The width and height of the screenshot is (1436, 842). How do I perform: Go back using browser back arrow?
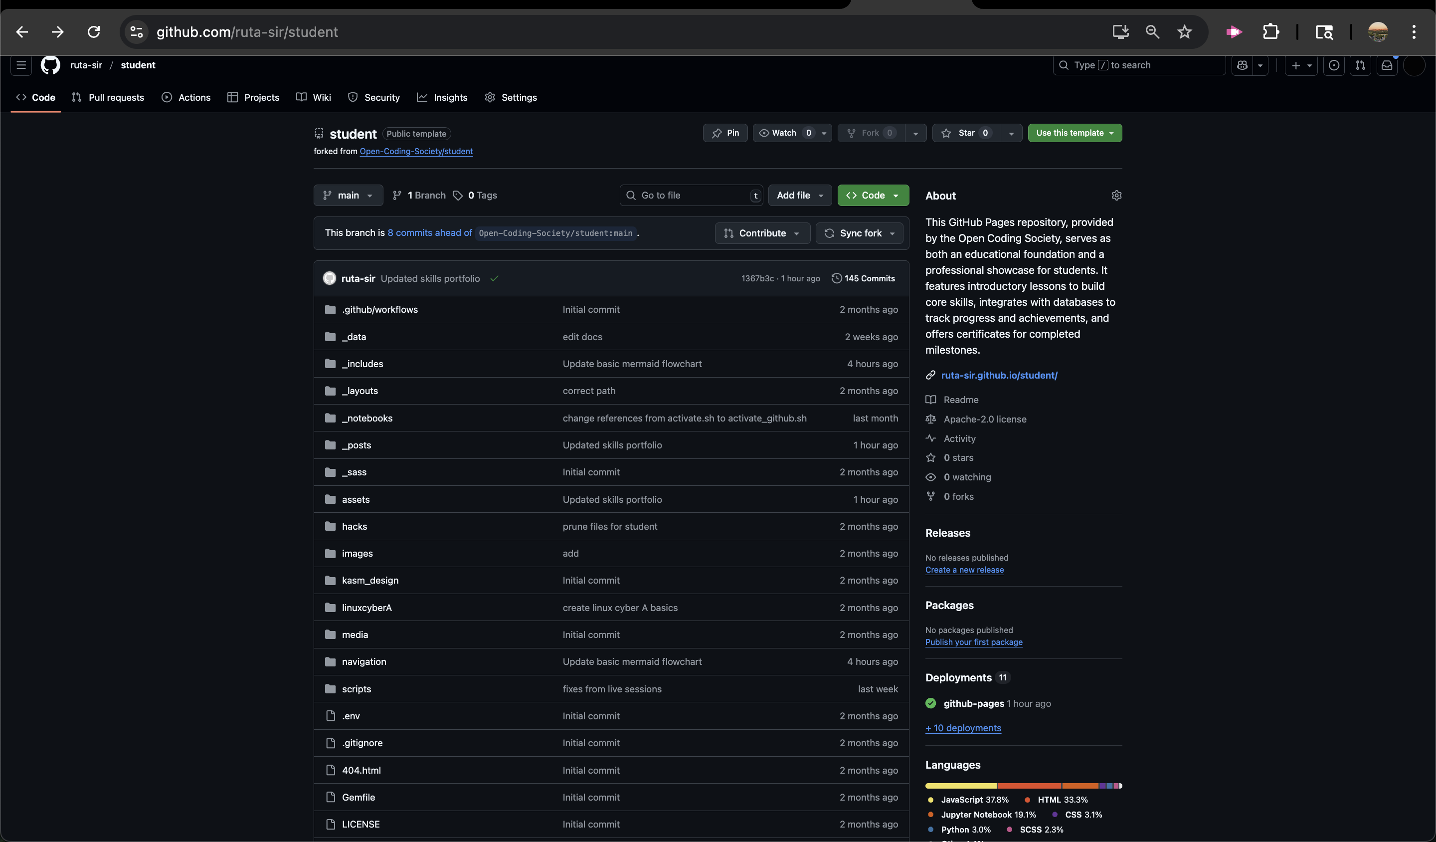click(22, 32)
